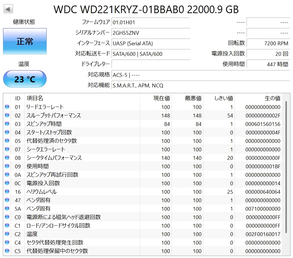Select the セクタ代替処理発生回数 attribute name
The width and height of the screenshot is (293, 258).
pos(55,243)
